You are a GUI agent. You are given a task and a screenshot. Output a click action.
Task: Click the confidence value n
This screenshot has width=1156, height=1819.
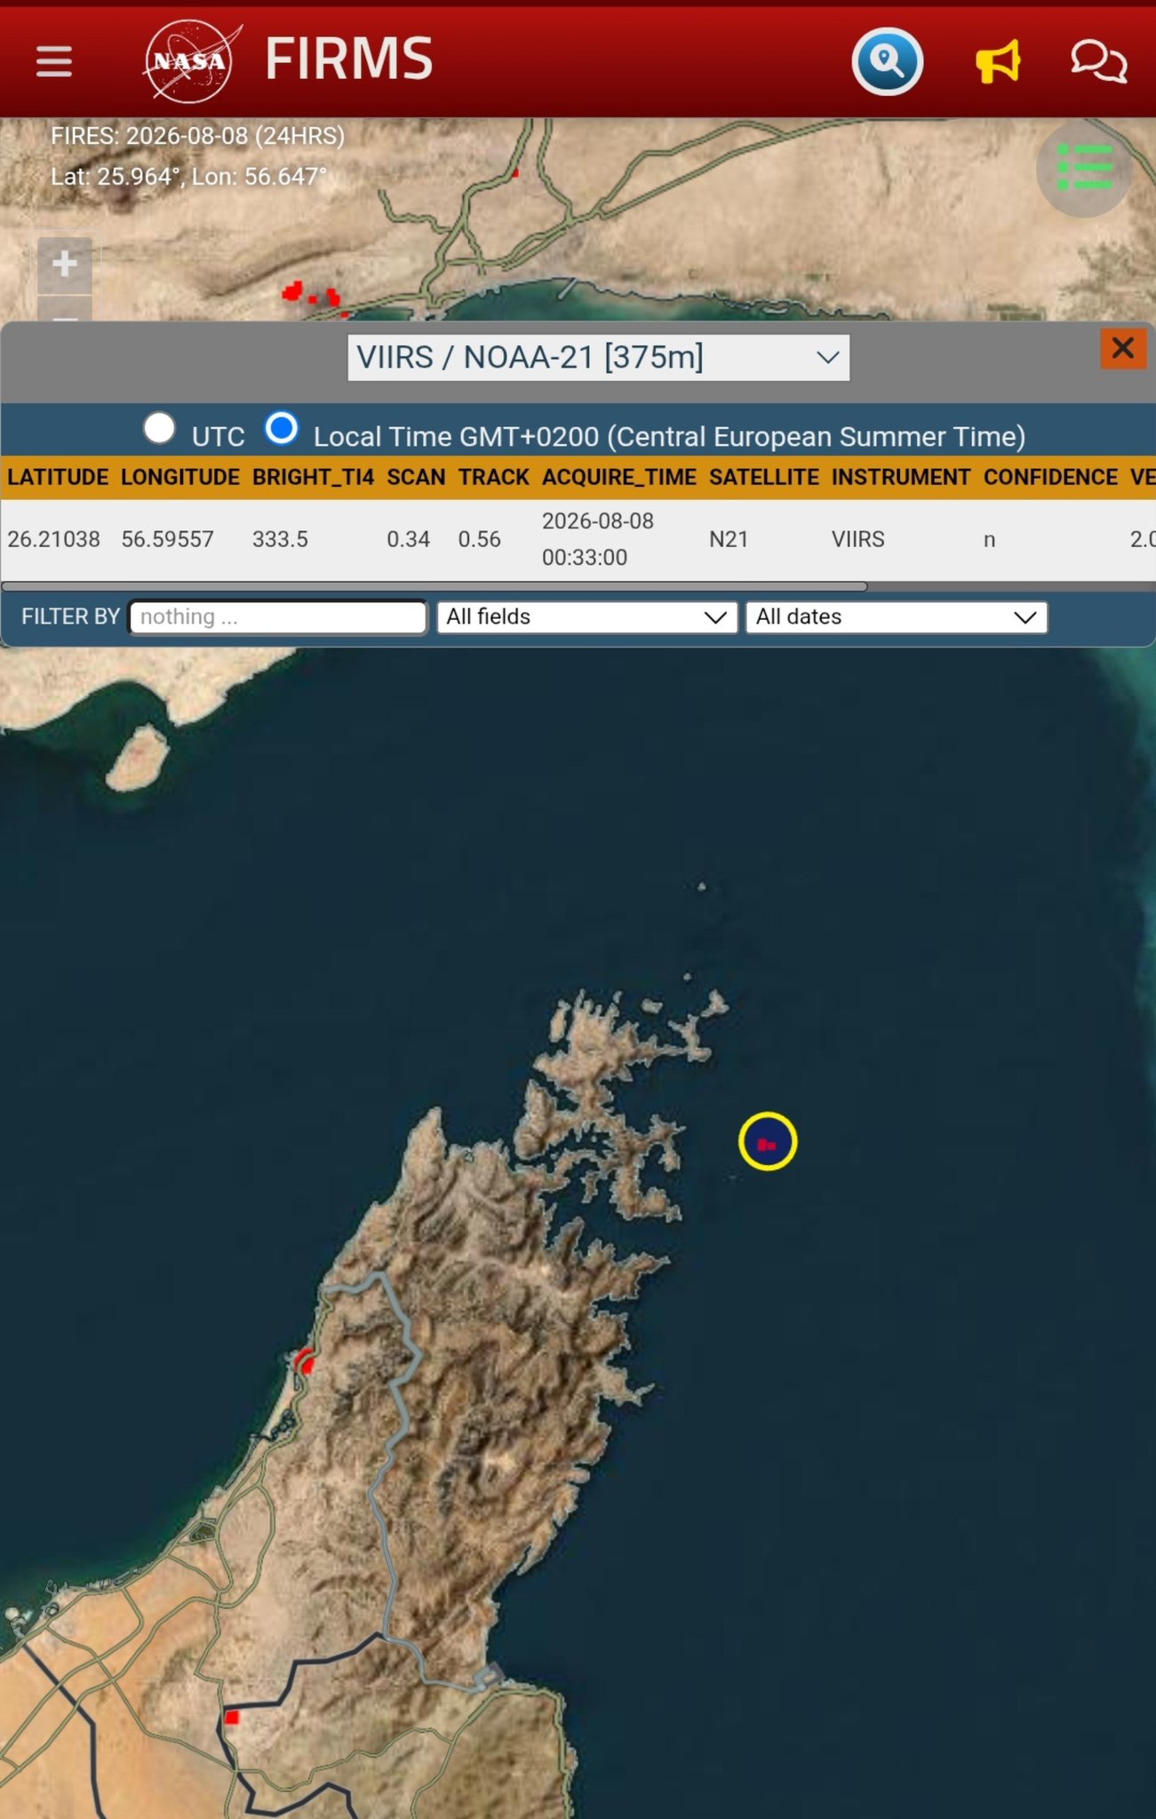989,540
